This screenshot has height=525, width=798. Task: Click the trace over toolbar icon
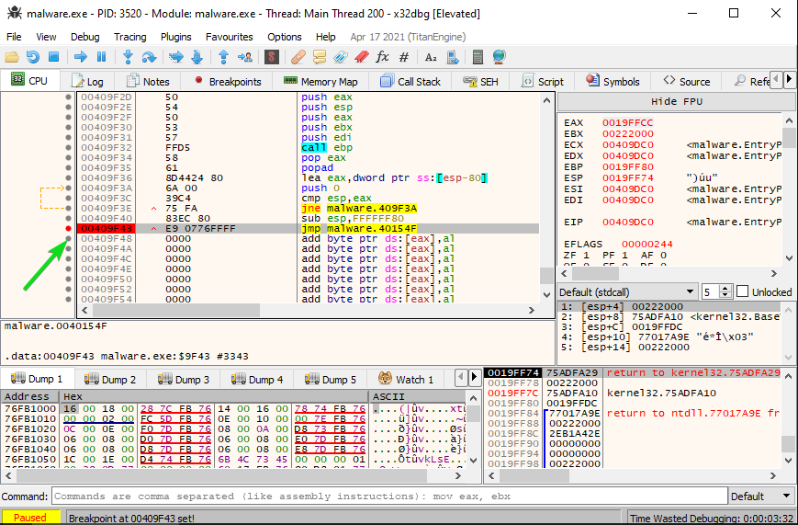[197, 57]
